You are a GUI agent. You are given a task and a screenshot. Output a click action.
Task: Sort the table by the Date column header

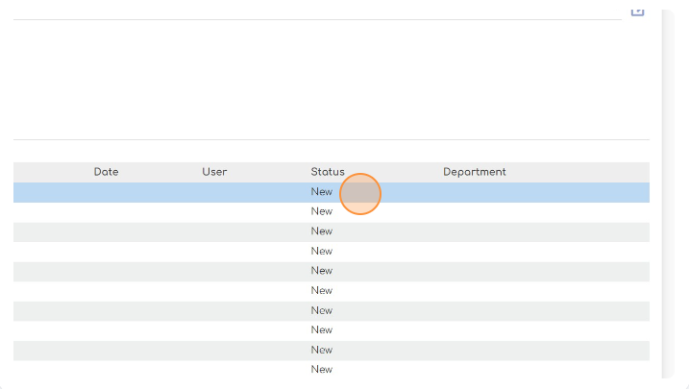[x=106, y=172]
